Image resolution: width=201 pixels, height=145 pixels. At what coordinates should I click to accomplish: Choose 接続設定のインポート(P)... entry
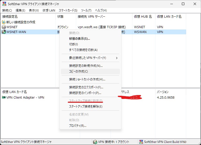point(90,93)
